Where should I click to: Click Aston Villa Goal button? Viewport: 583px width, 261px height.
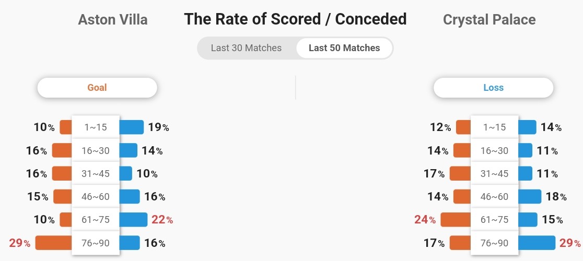97,88
